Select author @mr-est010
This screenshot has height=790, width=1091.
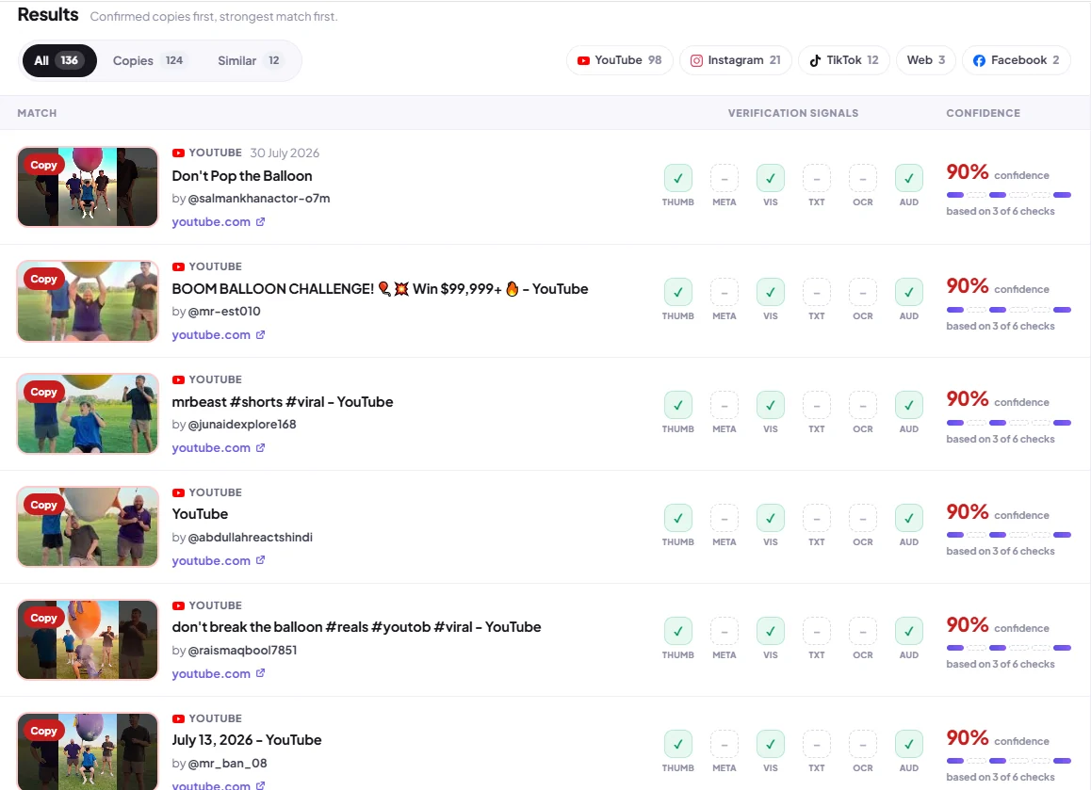(224, 312)
